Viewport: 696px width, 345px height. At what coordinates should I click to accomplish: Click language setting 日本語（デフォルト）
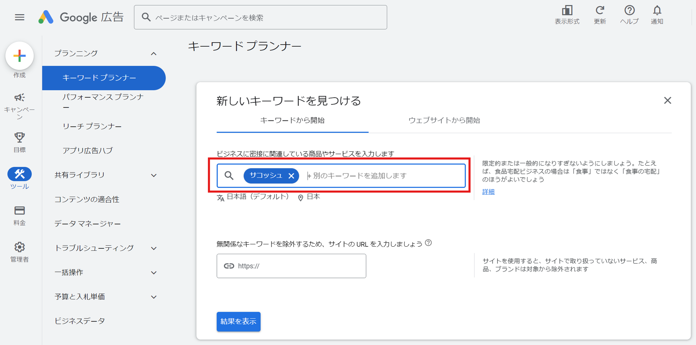(253, 197)
